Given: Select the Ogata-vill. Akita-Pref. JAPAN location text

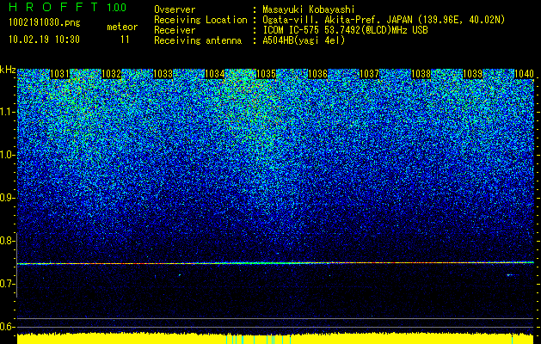Looking at the screenshot, I should click(384, 20).
